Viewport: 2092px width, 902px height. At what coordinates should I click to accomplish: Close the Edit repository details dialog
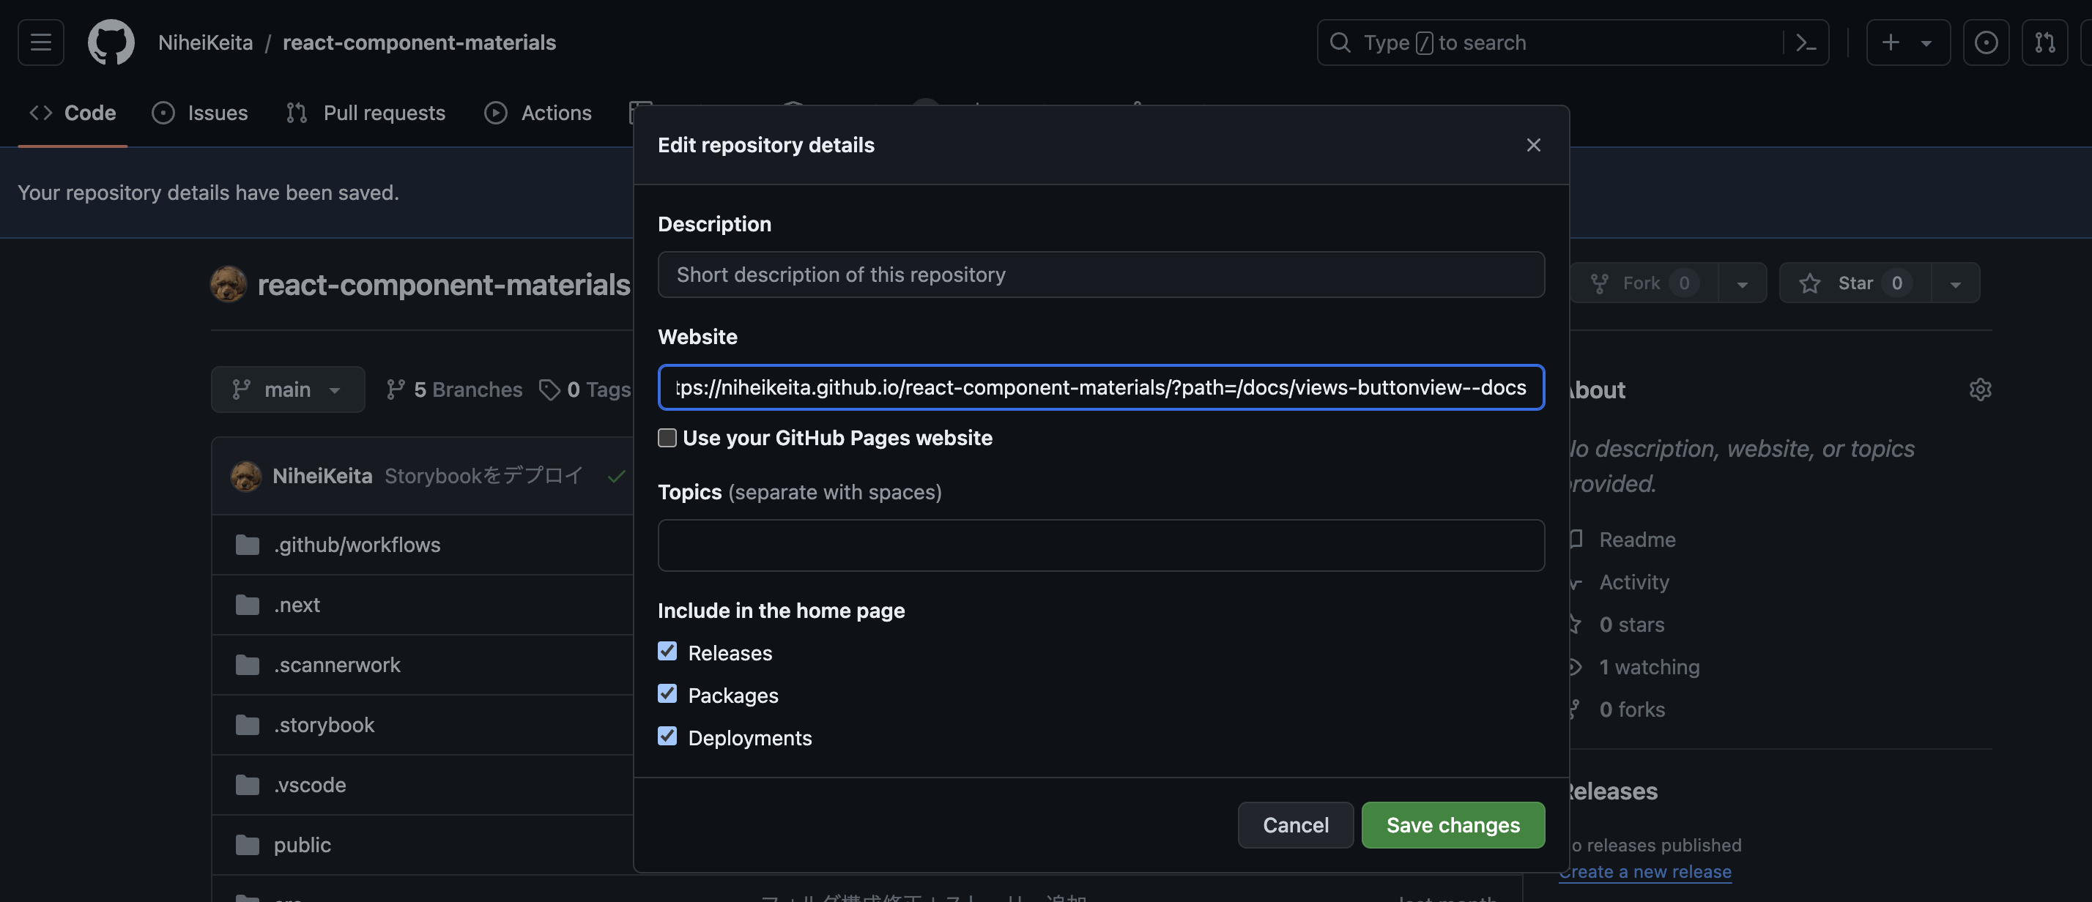coord(1532,144)
